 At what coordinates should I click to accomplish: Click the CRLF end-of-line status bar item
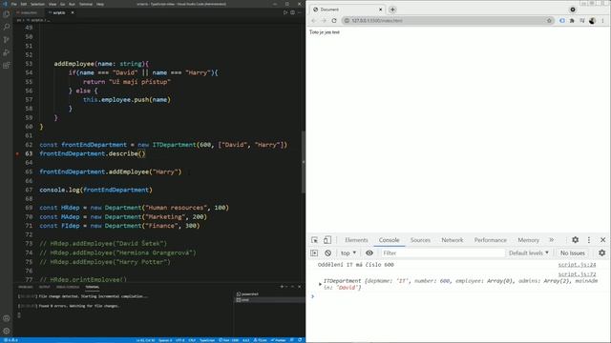[192, 340]
